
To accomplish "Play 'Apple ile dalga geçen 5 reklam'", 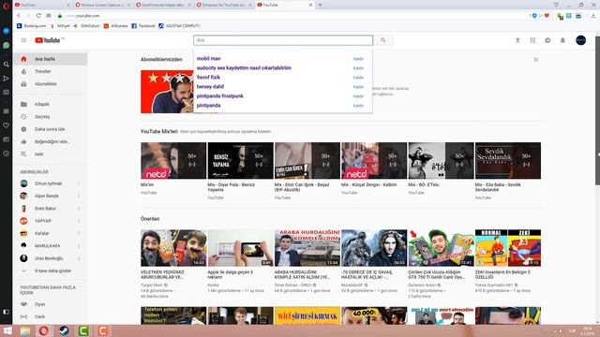I will 240,248.
